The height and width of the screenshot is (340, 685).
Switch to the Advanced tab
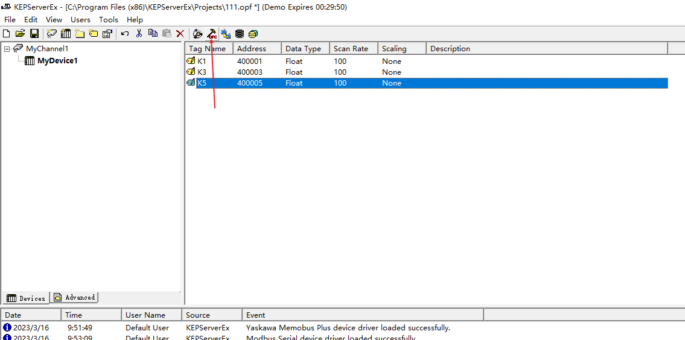point(74,297)
